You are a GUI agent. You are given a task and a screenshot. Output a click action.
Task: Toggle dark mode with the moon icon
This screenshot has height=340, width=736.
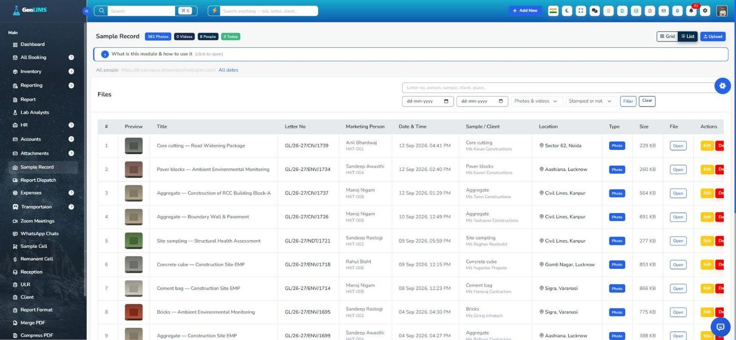pos(567,10)
